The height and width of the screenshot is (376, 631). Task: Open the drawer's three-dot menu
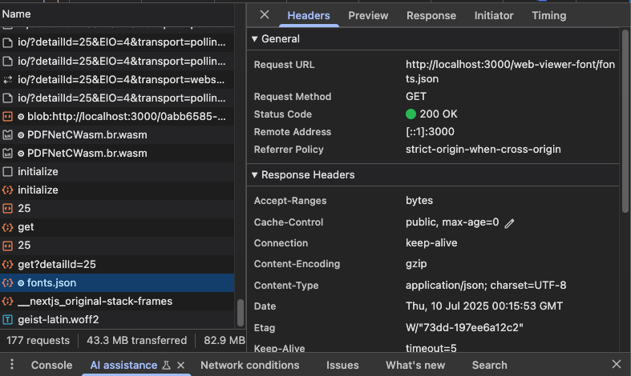point(12,364)
